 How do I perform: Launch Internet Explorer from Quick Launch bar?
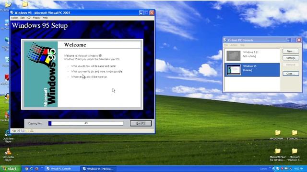tap(31, 169)
